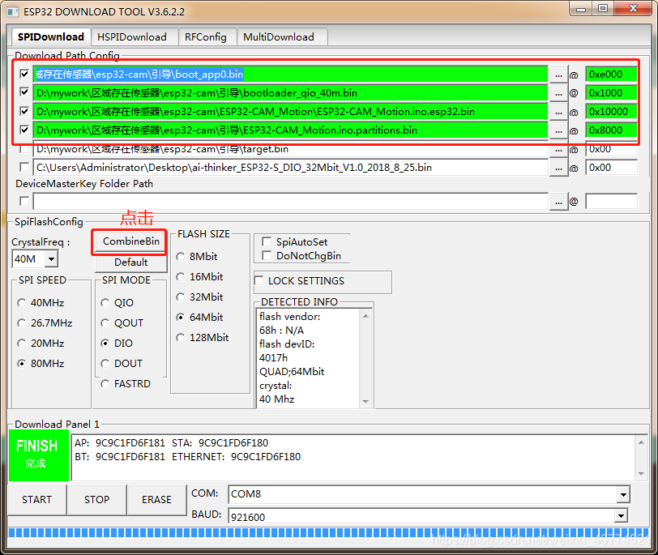Switch to the MultiDownload tab

(x=279, y=37)
